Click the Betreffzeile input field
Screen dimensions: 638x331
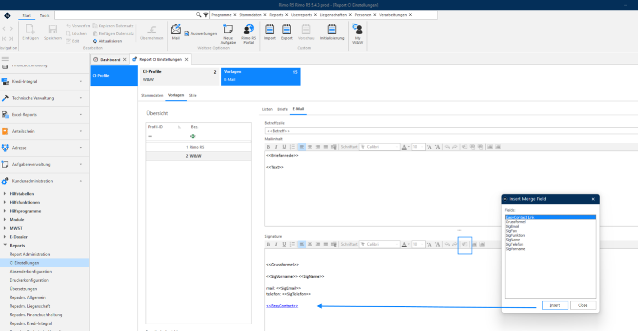(x=451, y=131)
